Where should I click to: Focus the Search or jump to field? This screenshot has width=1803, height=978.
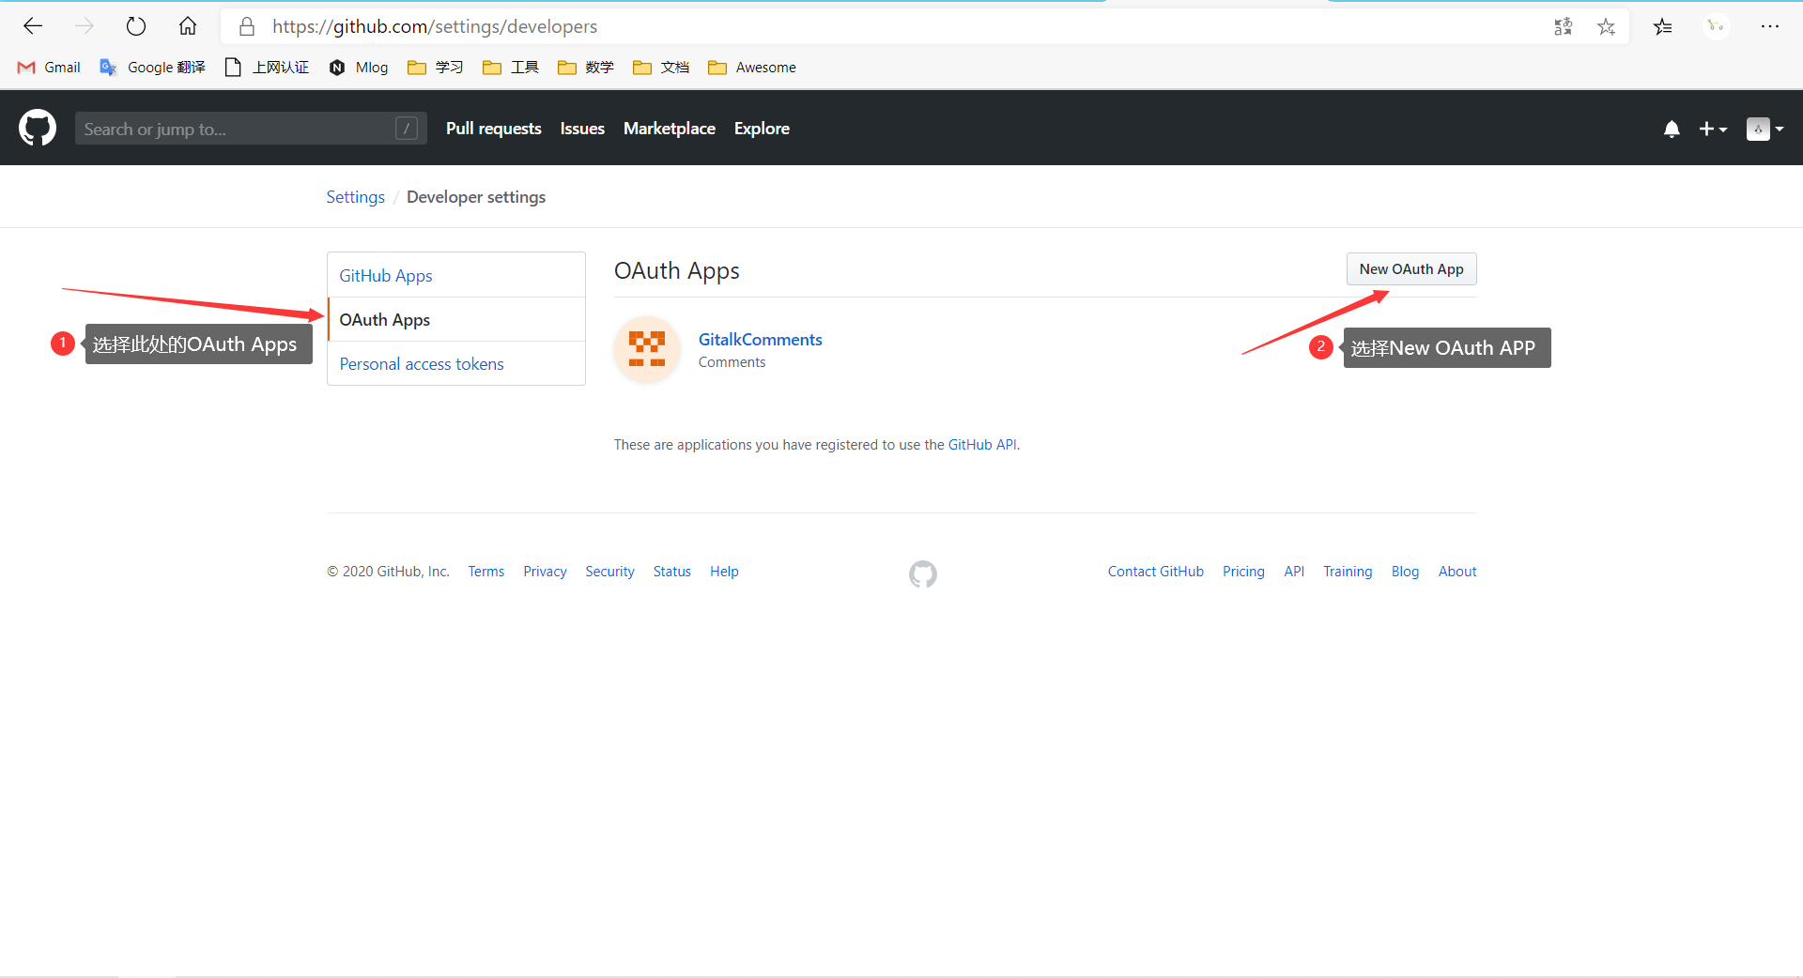[251, 129]
